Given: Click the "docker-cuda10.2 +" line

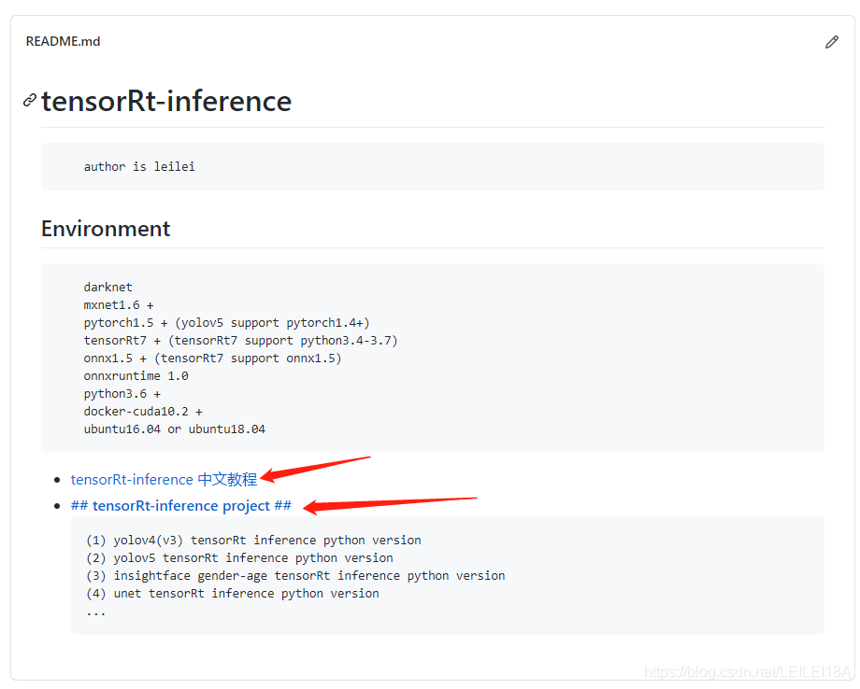Looking at the screenshot, I should [143, 411].
